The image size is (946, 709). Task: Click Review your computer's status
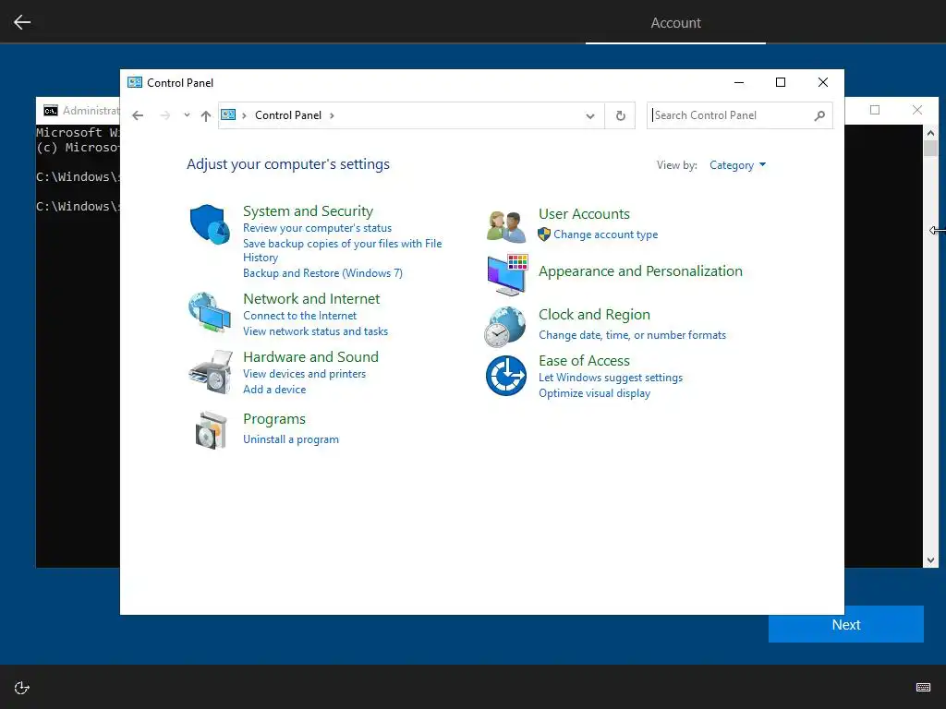[318, 228]
